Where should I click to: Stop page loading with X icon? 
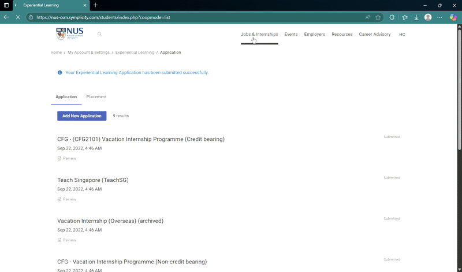[18, 17]
